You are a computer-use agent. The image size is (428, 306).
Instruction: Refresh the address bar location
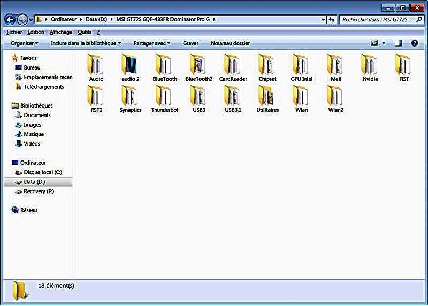pos(332,19)
